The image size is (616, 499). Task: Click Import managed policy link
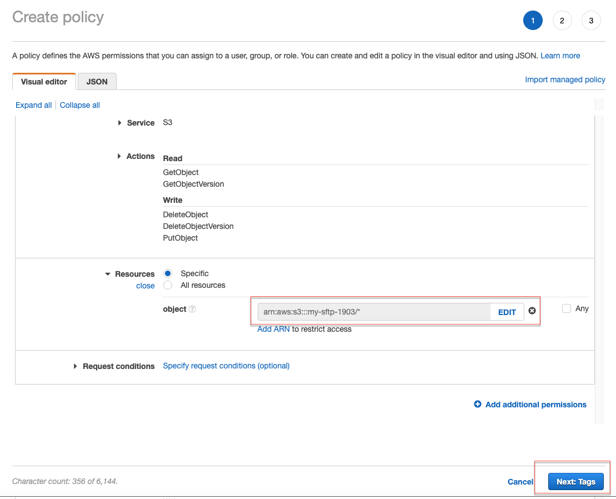565,80
